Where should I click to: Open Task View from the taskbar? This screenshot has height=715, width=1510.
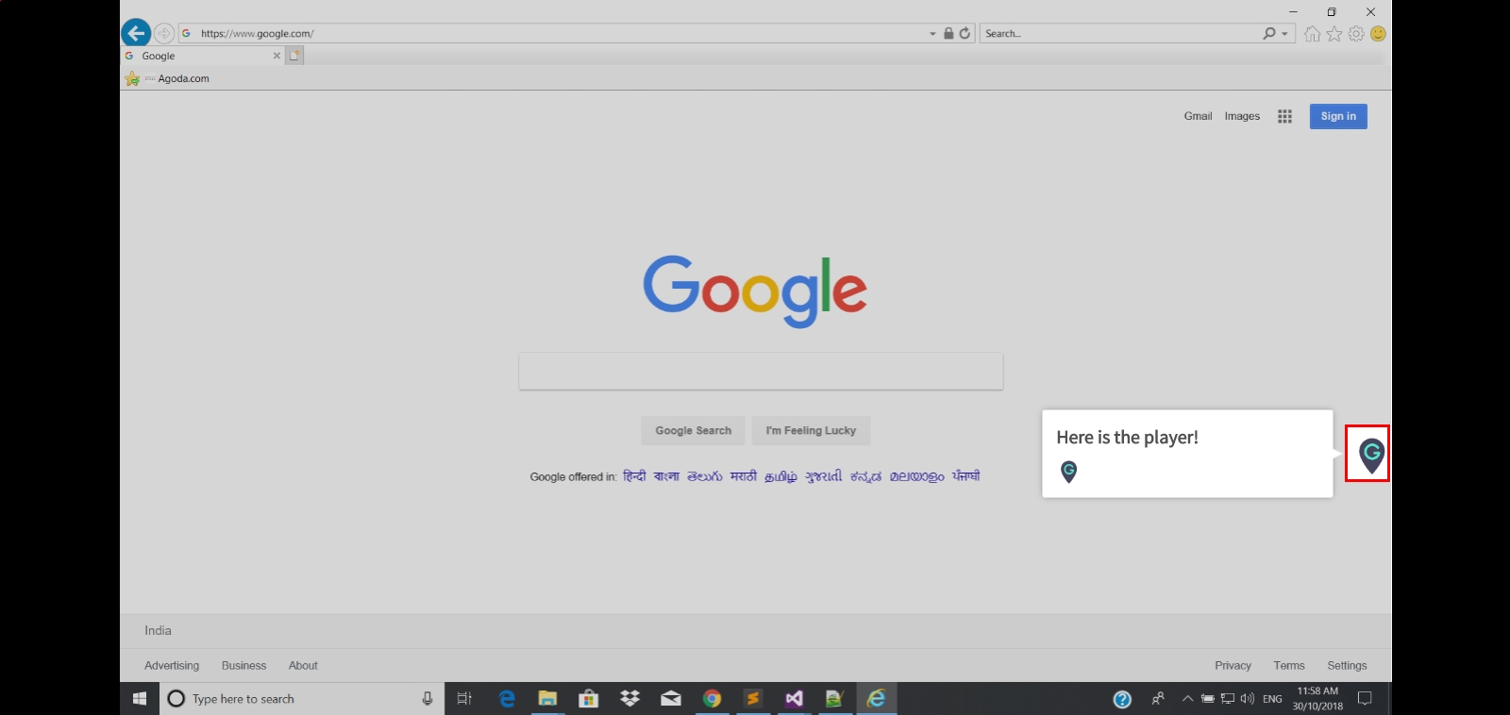click(x=464, y=698)
